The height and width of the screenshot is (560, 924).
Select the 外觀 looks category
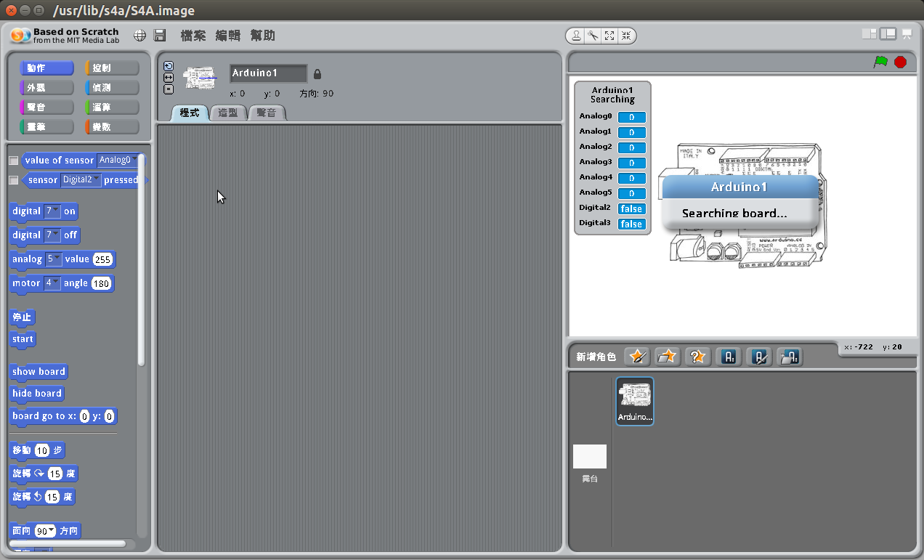(x=46, y=88)
